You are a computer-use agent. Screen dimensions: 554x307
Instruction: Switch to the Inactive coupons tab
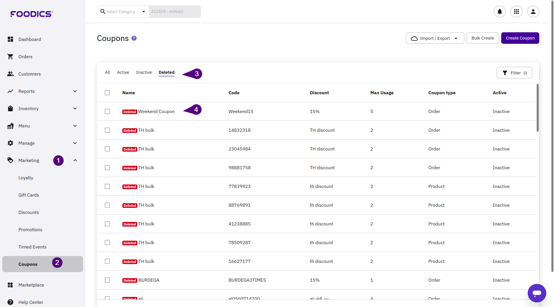pyautogui.click(x=144, y=72)
